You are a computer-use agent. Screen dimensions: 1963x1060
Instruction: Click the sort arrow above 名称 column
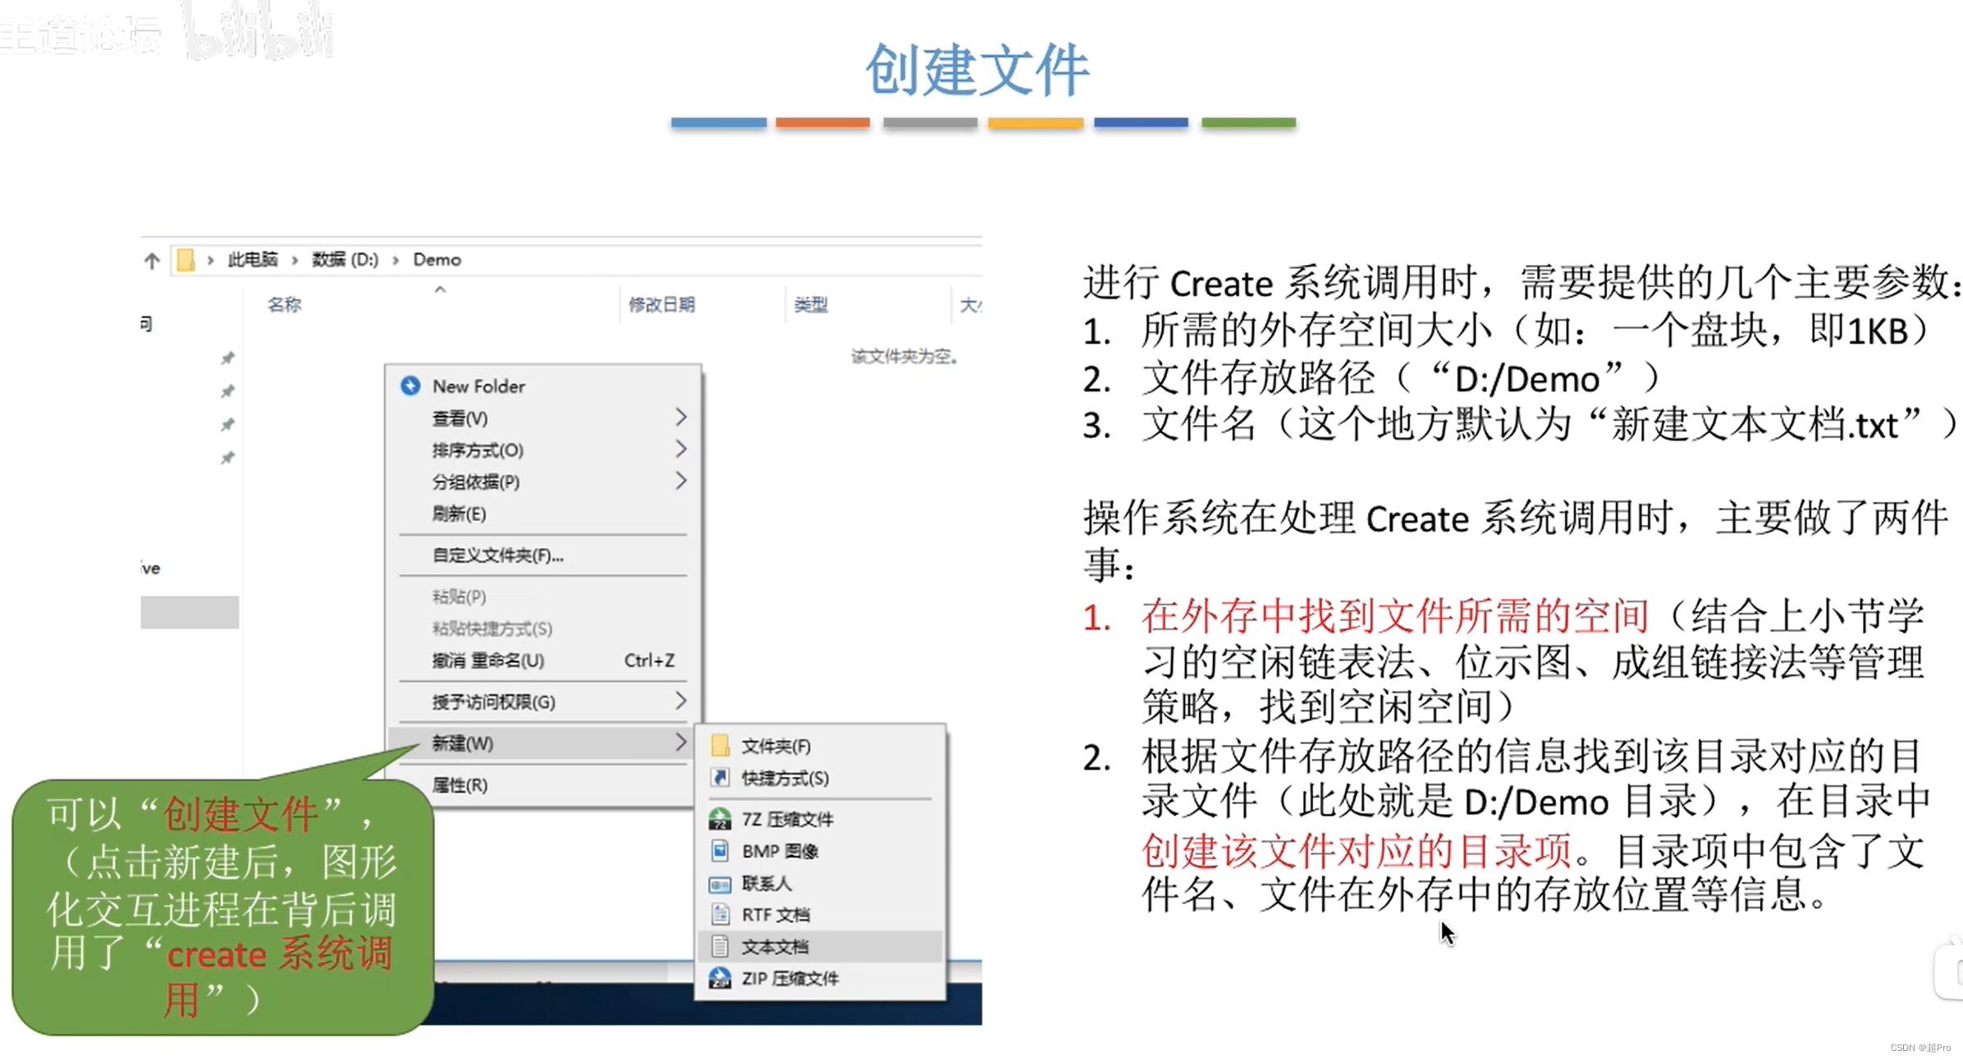441,290
